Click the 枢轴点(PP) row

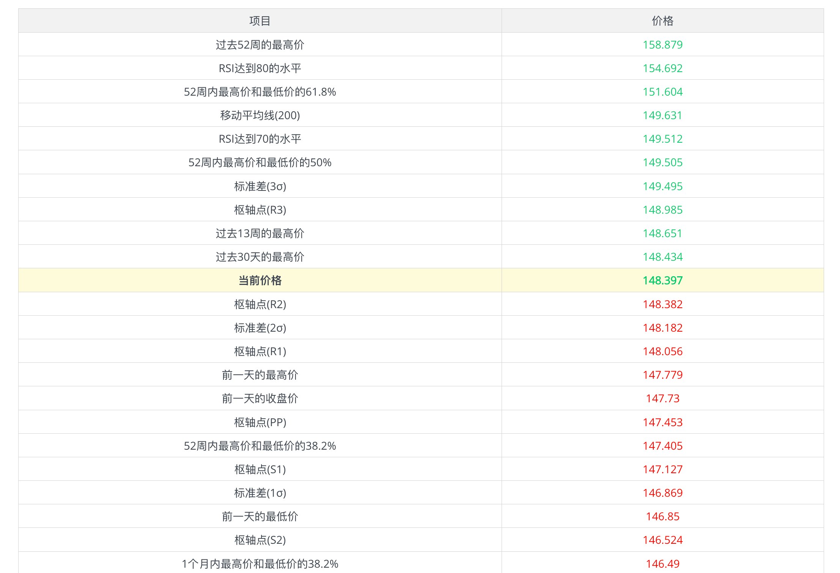coord(261,422)
